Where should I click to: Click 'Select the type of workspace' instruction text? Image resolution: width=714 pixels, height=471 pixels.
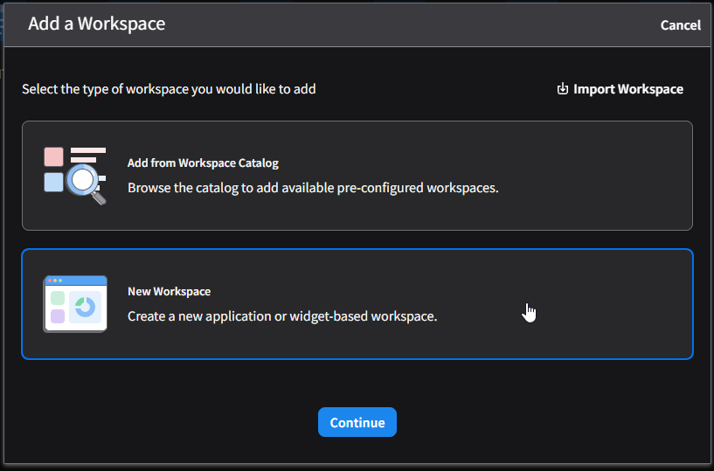tap(169, 89)
